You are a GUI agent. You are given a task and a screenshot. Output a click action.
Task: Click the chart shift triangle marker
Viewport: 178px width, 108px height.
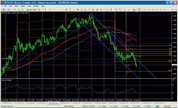(x=137, y=12)
